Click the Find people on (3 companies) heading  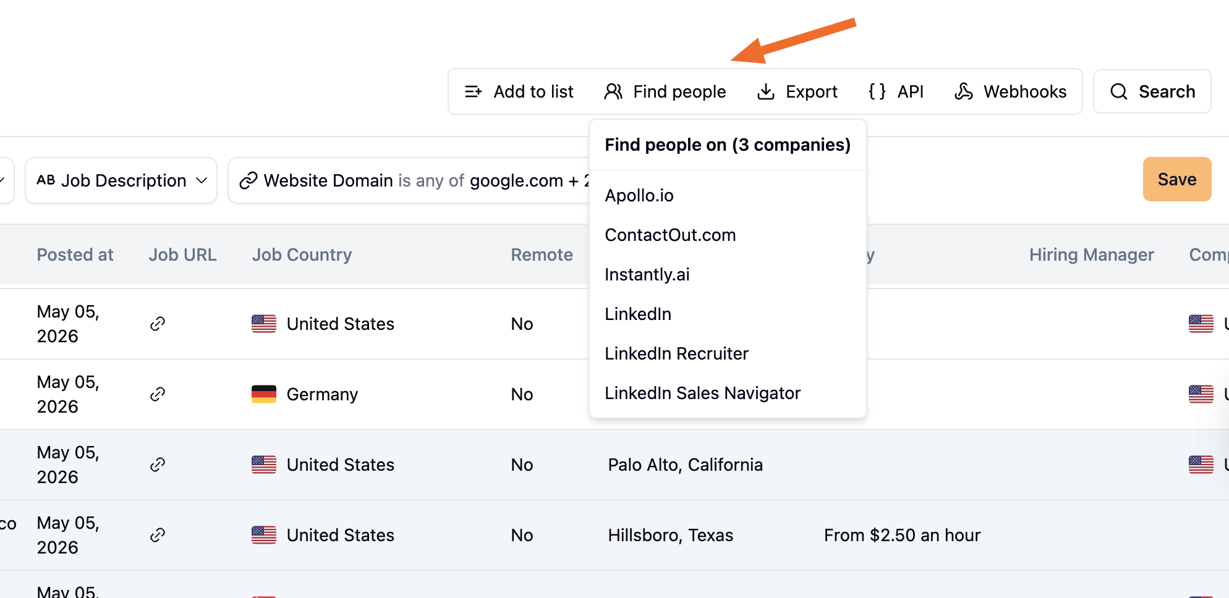[728, 145]
